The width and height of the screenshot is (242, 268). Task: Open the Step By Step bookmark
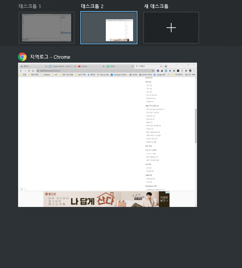[x=103, y=75]
